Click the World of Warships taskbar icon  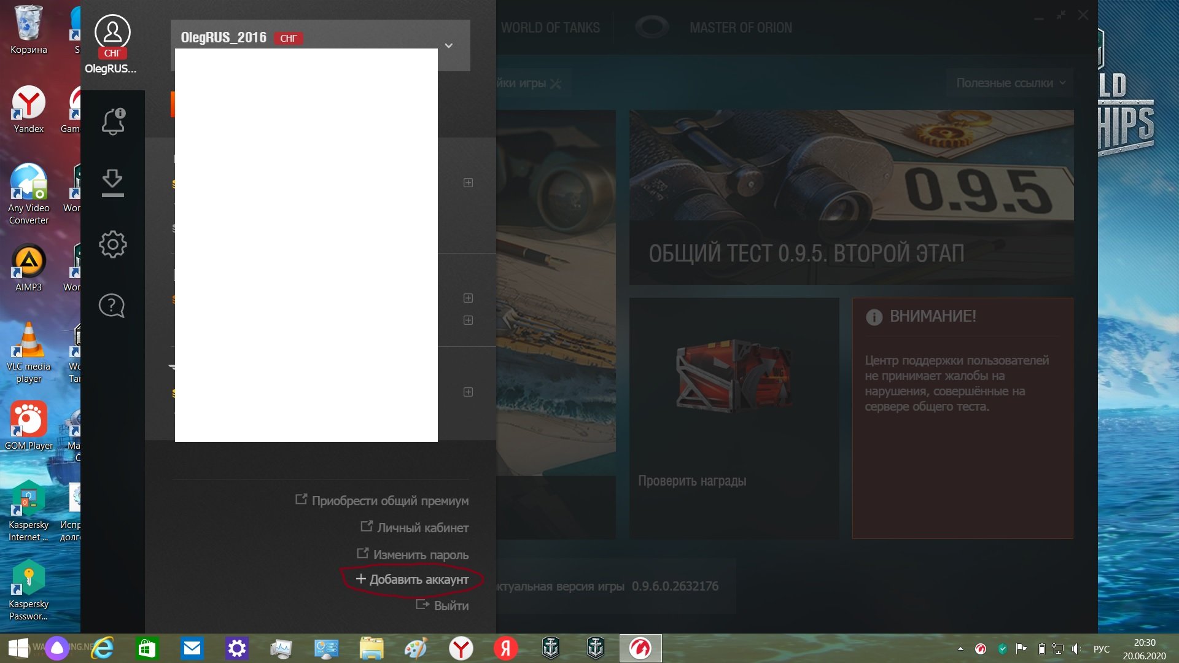[x=551, y=648]
